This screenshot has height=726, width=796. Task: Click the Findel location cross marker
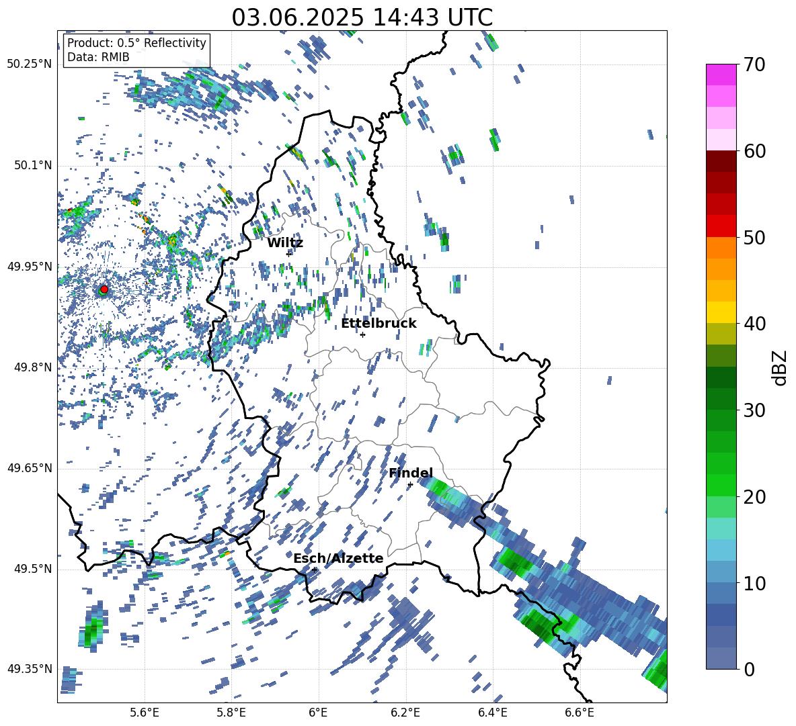(x=410, y=485)
